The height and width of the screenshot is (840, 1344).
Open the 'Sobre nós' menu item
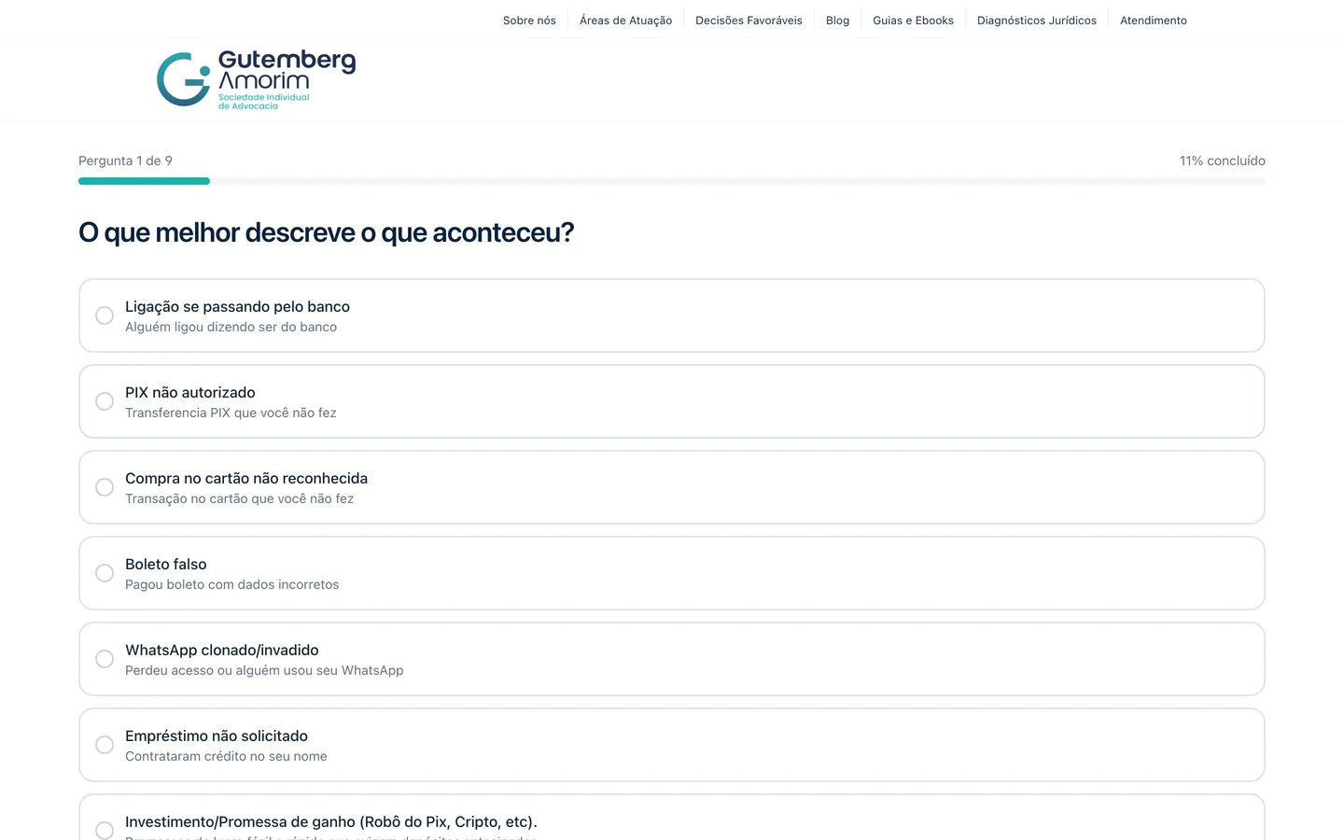click(529, 20)
